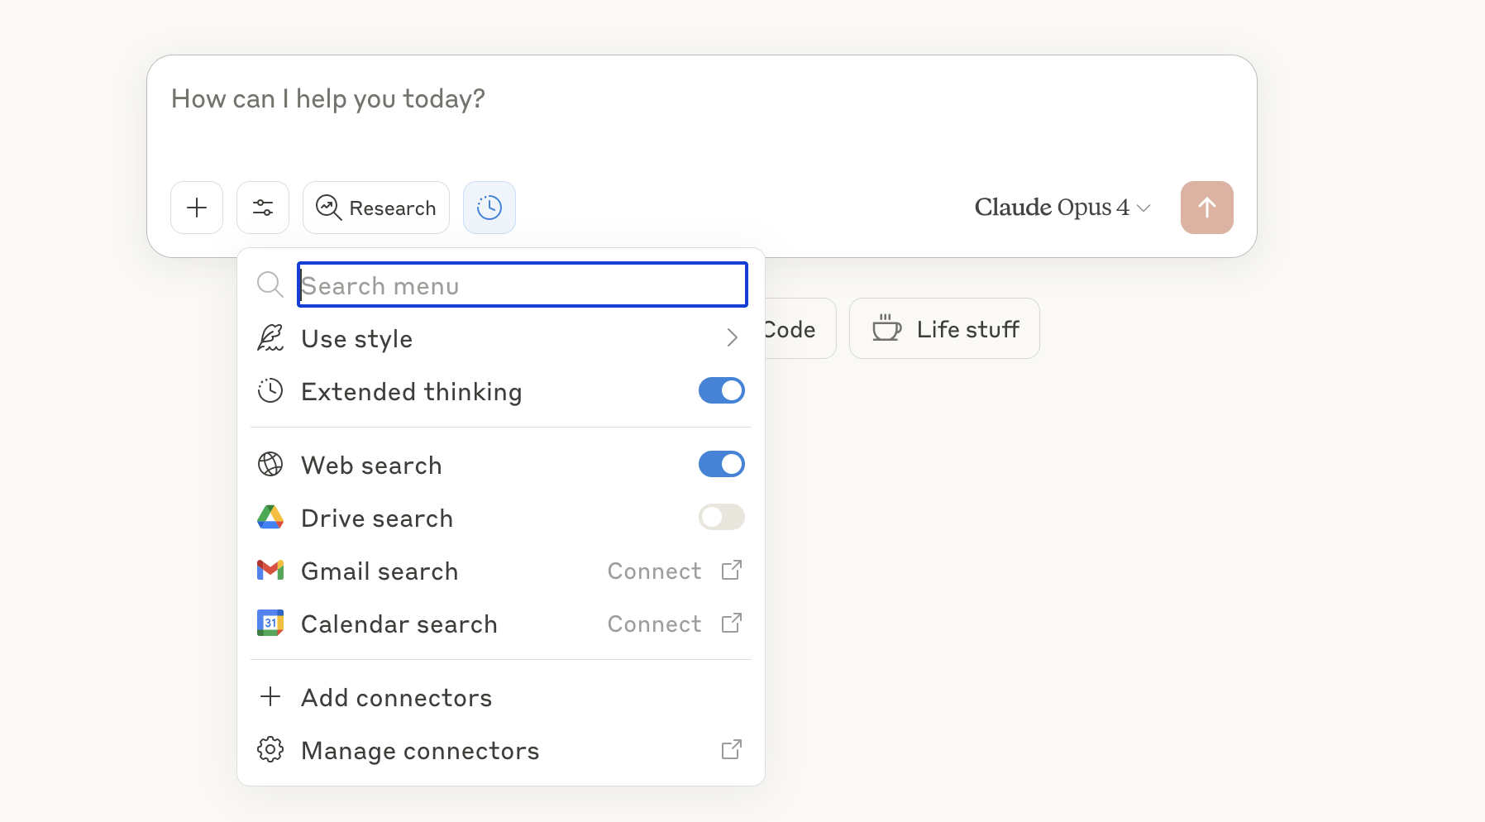Click the Web search label text

click(371, 466)
